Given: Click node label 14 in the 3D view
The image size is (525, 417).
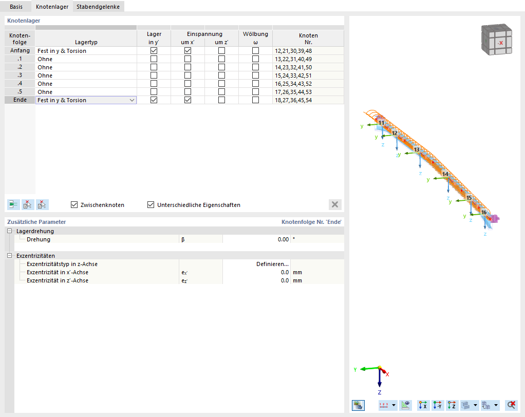Looking at the screenshot, I should [445, 174].
